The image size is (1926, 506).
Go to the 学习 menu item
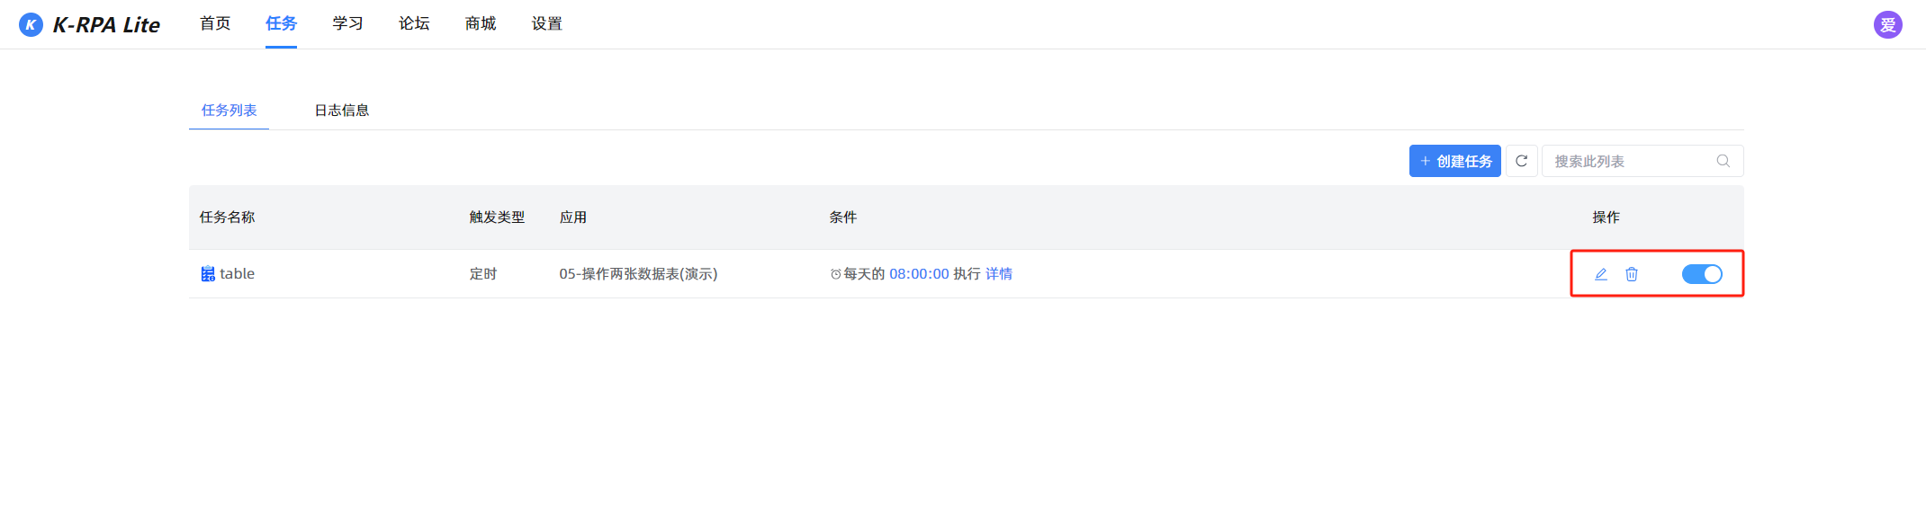347,23
